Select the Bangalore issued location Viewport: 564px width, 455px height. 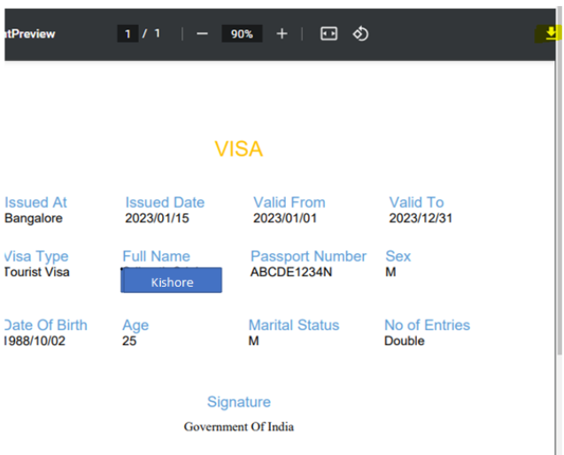[x=34, y=218]
